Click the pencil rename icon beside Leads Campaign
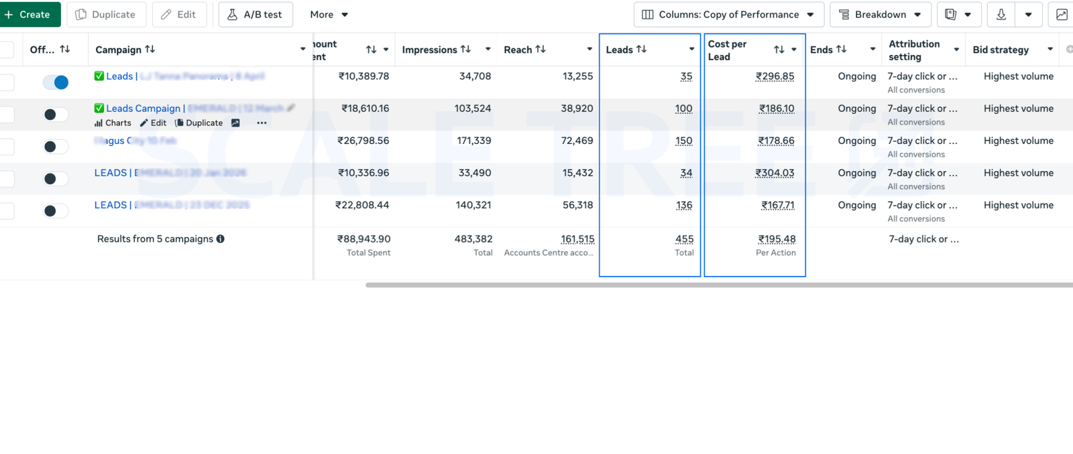The height and width of the screenshot is (454, 1073). pyautogui.click(x=291, y=108)
